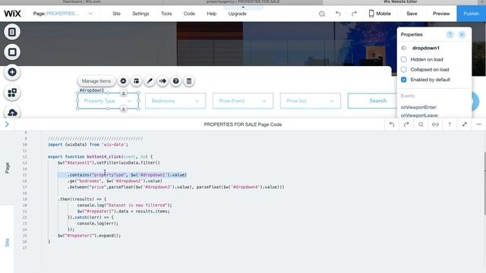This screenshot has width=486, height=273.
Task: Search within the page code panel
Action: tap(421, 124)
